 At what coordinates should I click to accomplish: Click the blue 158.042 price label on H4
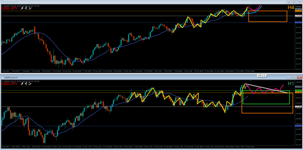tap(298, 22)
